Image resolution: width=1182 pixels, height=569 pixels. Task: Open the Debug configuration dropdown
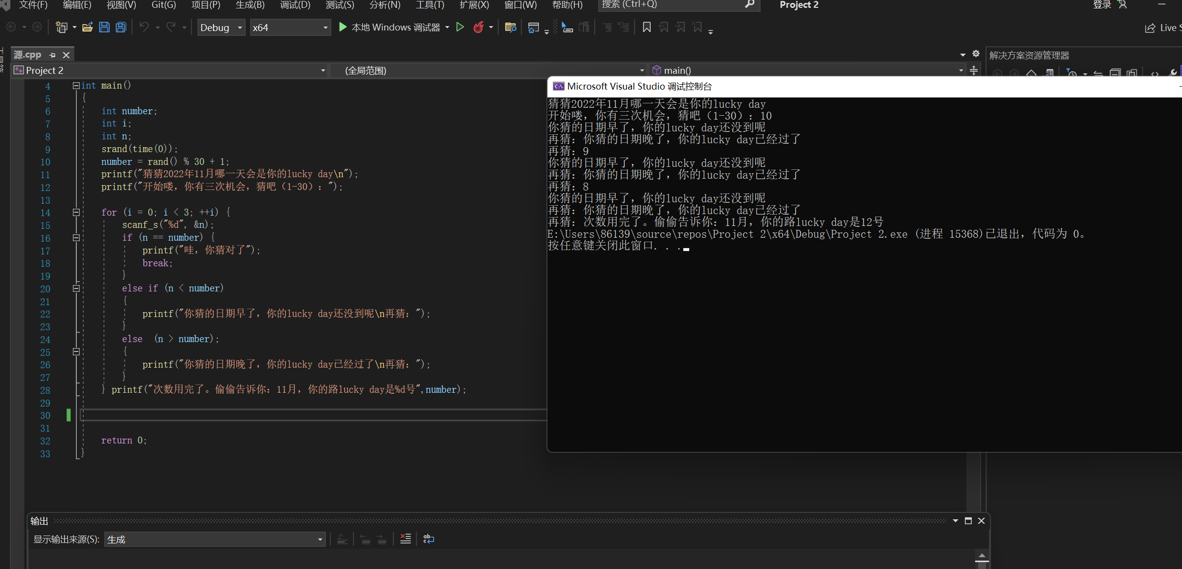tap(221, 28)
